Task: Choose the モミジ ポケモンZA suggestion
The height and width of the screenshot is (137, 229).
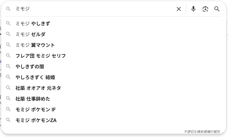Action: click(36, 120)
